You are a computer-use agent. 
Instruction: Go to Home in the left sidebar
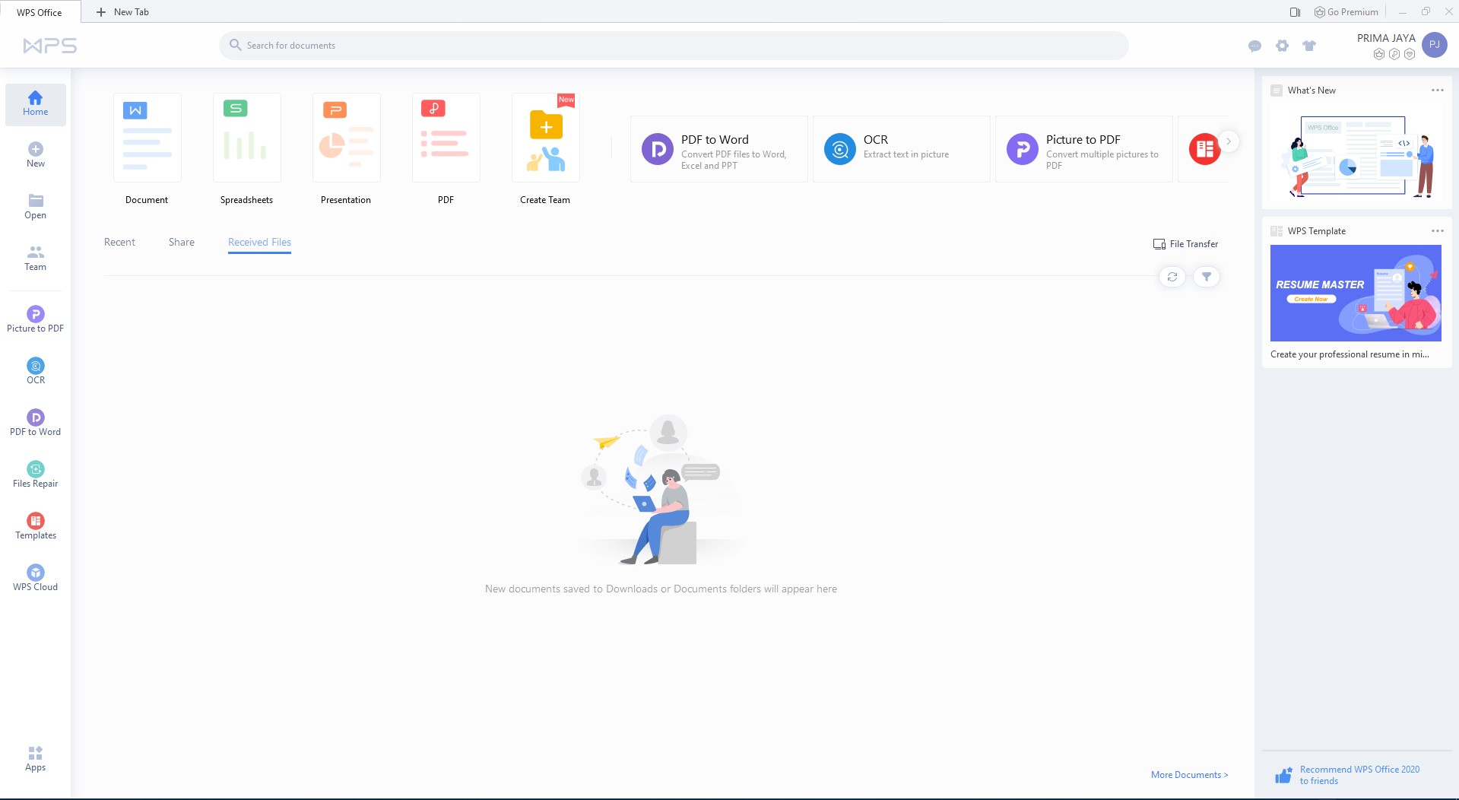point(36,104)
